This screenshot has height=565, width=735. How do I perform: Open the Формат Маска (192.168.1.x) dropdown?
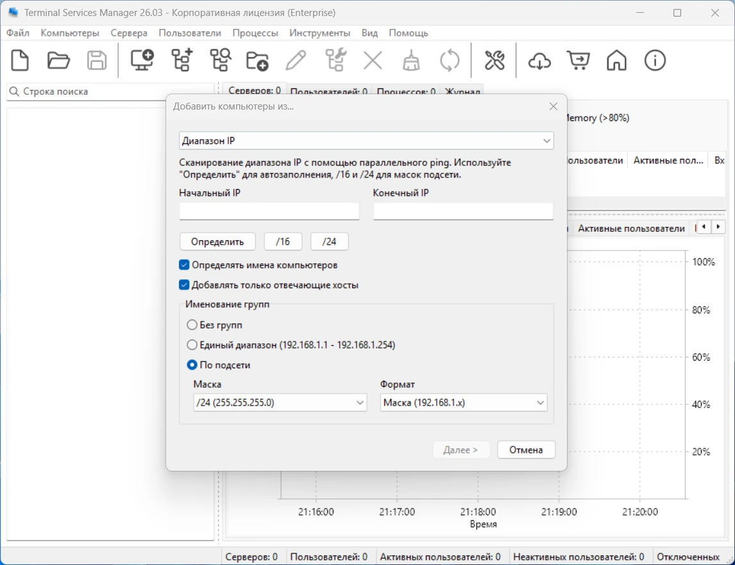click(x=464, y=402)
